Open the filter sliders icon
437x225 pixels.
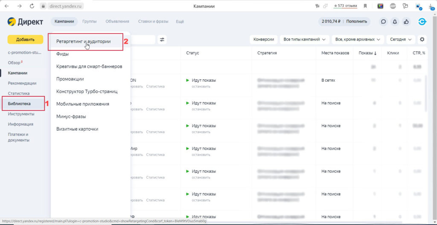pyautogui.click(x=162, y=40)
